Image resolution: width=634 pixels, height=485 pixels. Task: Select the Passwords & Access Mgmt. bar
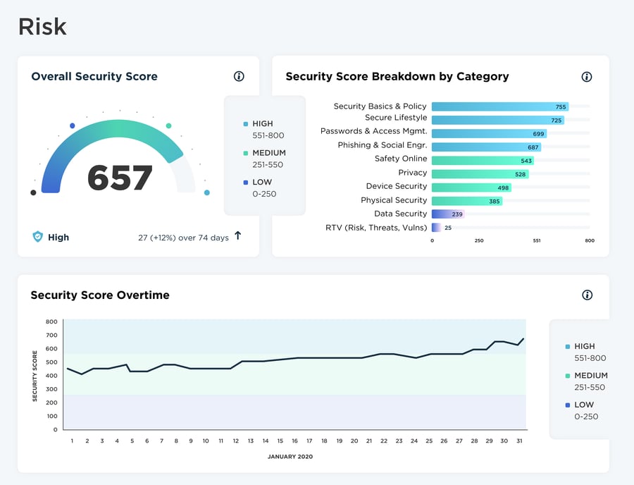click(x=490, y=133)
